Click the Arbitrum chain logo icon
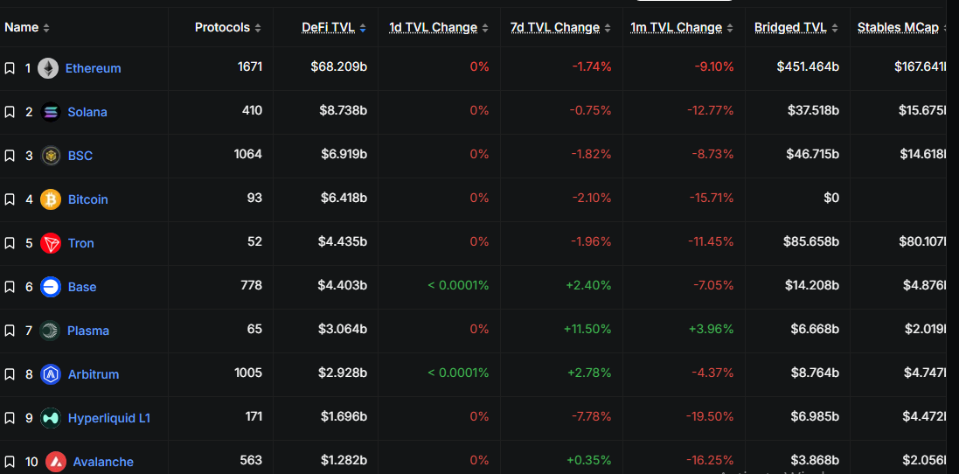The height and width of the screenshot is (474, 959). [51, 374]
